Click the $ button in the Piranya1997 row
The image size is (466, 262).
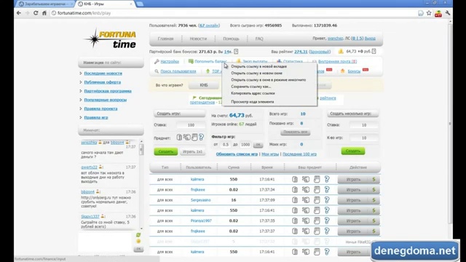coord(374,221)
